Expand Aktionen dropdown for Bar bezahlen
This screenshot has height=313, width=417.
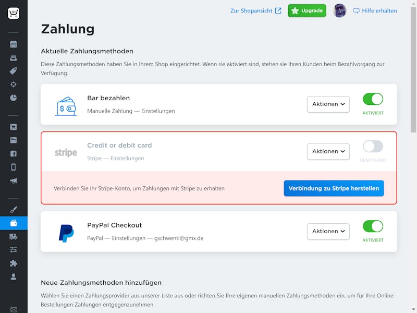point(328,104)
